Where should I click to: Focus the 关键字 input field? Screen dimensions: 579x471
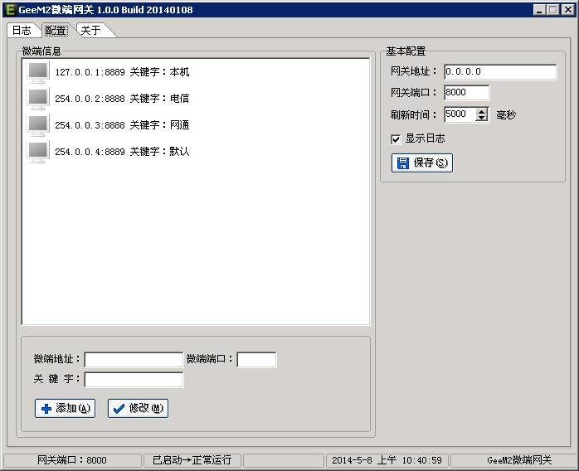tap(134, 380)
